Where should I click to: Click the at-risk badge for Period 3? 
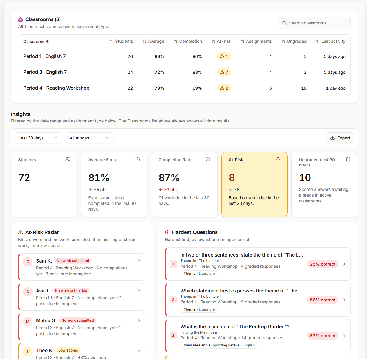pos(224,72)
